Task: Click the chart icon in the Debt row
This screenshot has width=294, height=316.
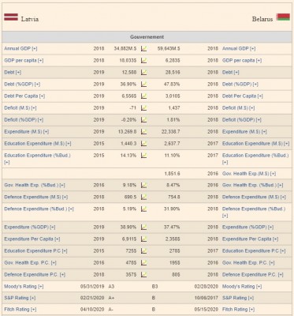Action: 144,73
